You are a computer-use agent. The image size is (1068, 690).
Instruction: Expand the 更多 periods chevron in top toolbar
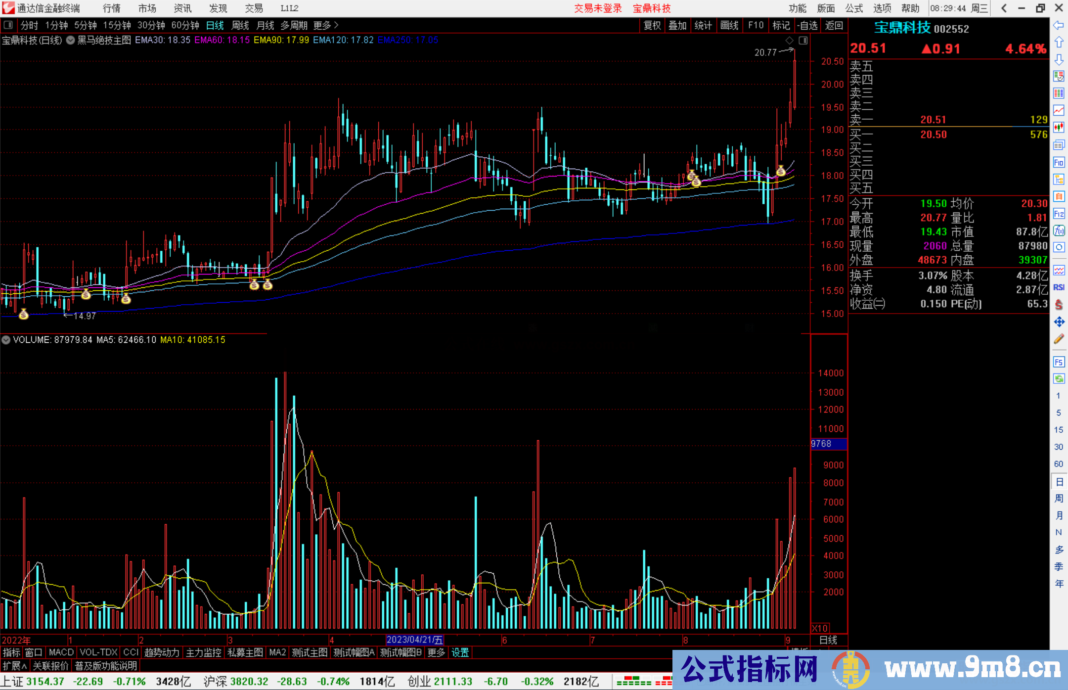(337, 25)
